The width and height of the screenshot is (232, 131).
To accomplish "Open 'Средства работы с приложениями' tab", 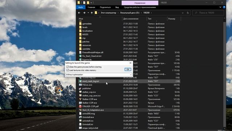I will click(140, 7).
